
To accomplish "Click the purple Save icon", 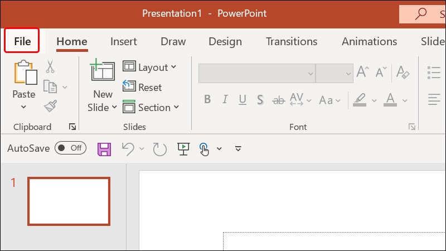I will click(x=104, y=149).
